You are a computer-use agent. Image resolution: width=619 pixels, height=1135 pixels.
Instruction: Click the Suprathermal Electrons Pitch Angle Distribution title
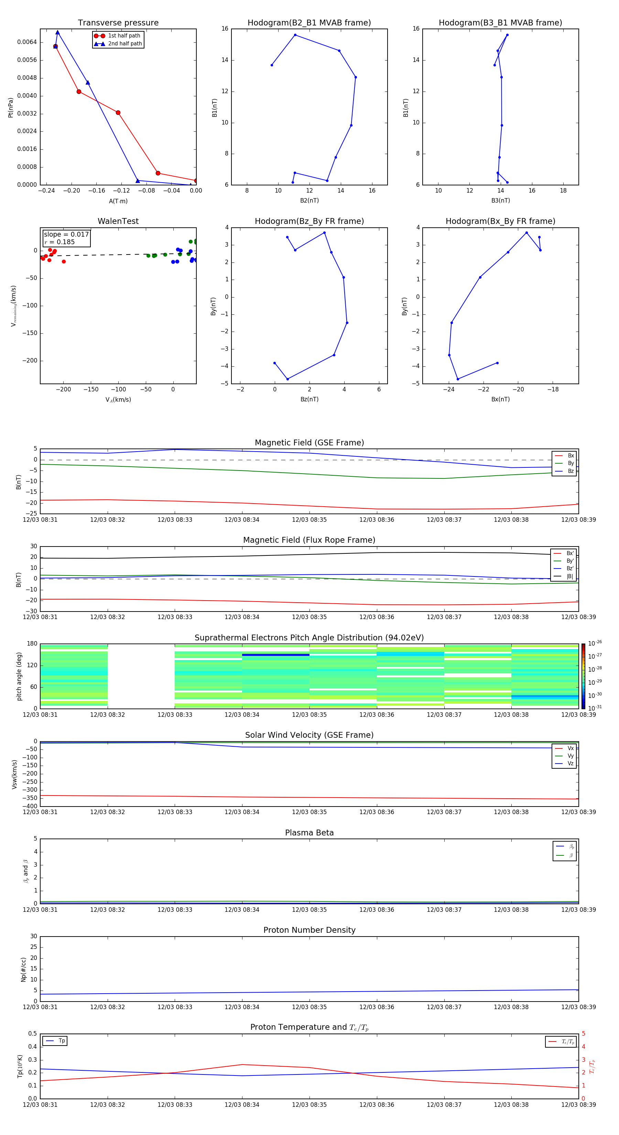pyautogui.click(x=309, y=638)
